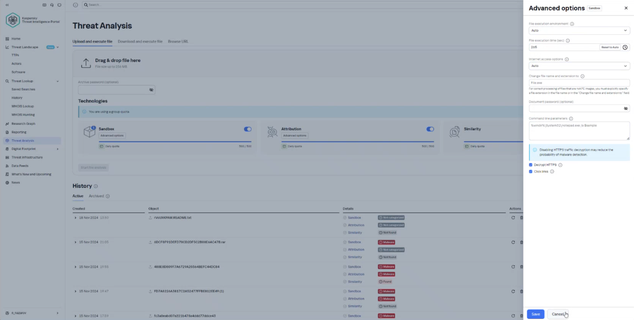Viewport: 634px width, 320px height.
Task: Save the advanced options
Action: (x=535, y=314)
